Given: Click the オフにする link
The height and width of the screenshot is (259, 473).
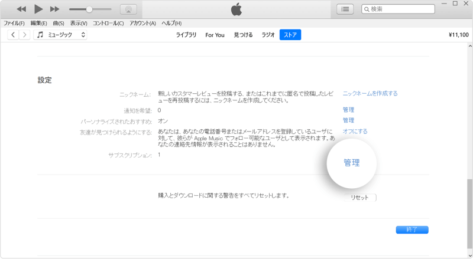Looking at the screenshot, I should pyautogui.click(x=355, y=132).
